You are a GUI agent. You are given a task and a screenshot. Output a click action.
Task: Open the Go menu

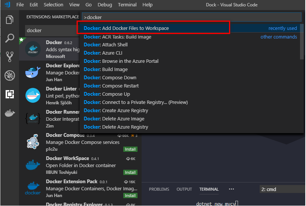click(x=89, y=5)
